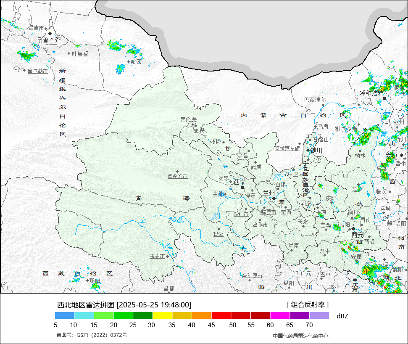Click the 那曲 city label
This screenshot has width=408, height=344.
click(x=95, y=280)
